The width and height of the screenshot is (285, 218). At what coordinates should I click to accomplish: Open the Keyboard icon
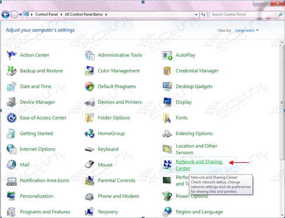(x=90, y=149)
